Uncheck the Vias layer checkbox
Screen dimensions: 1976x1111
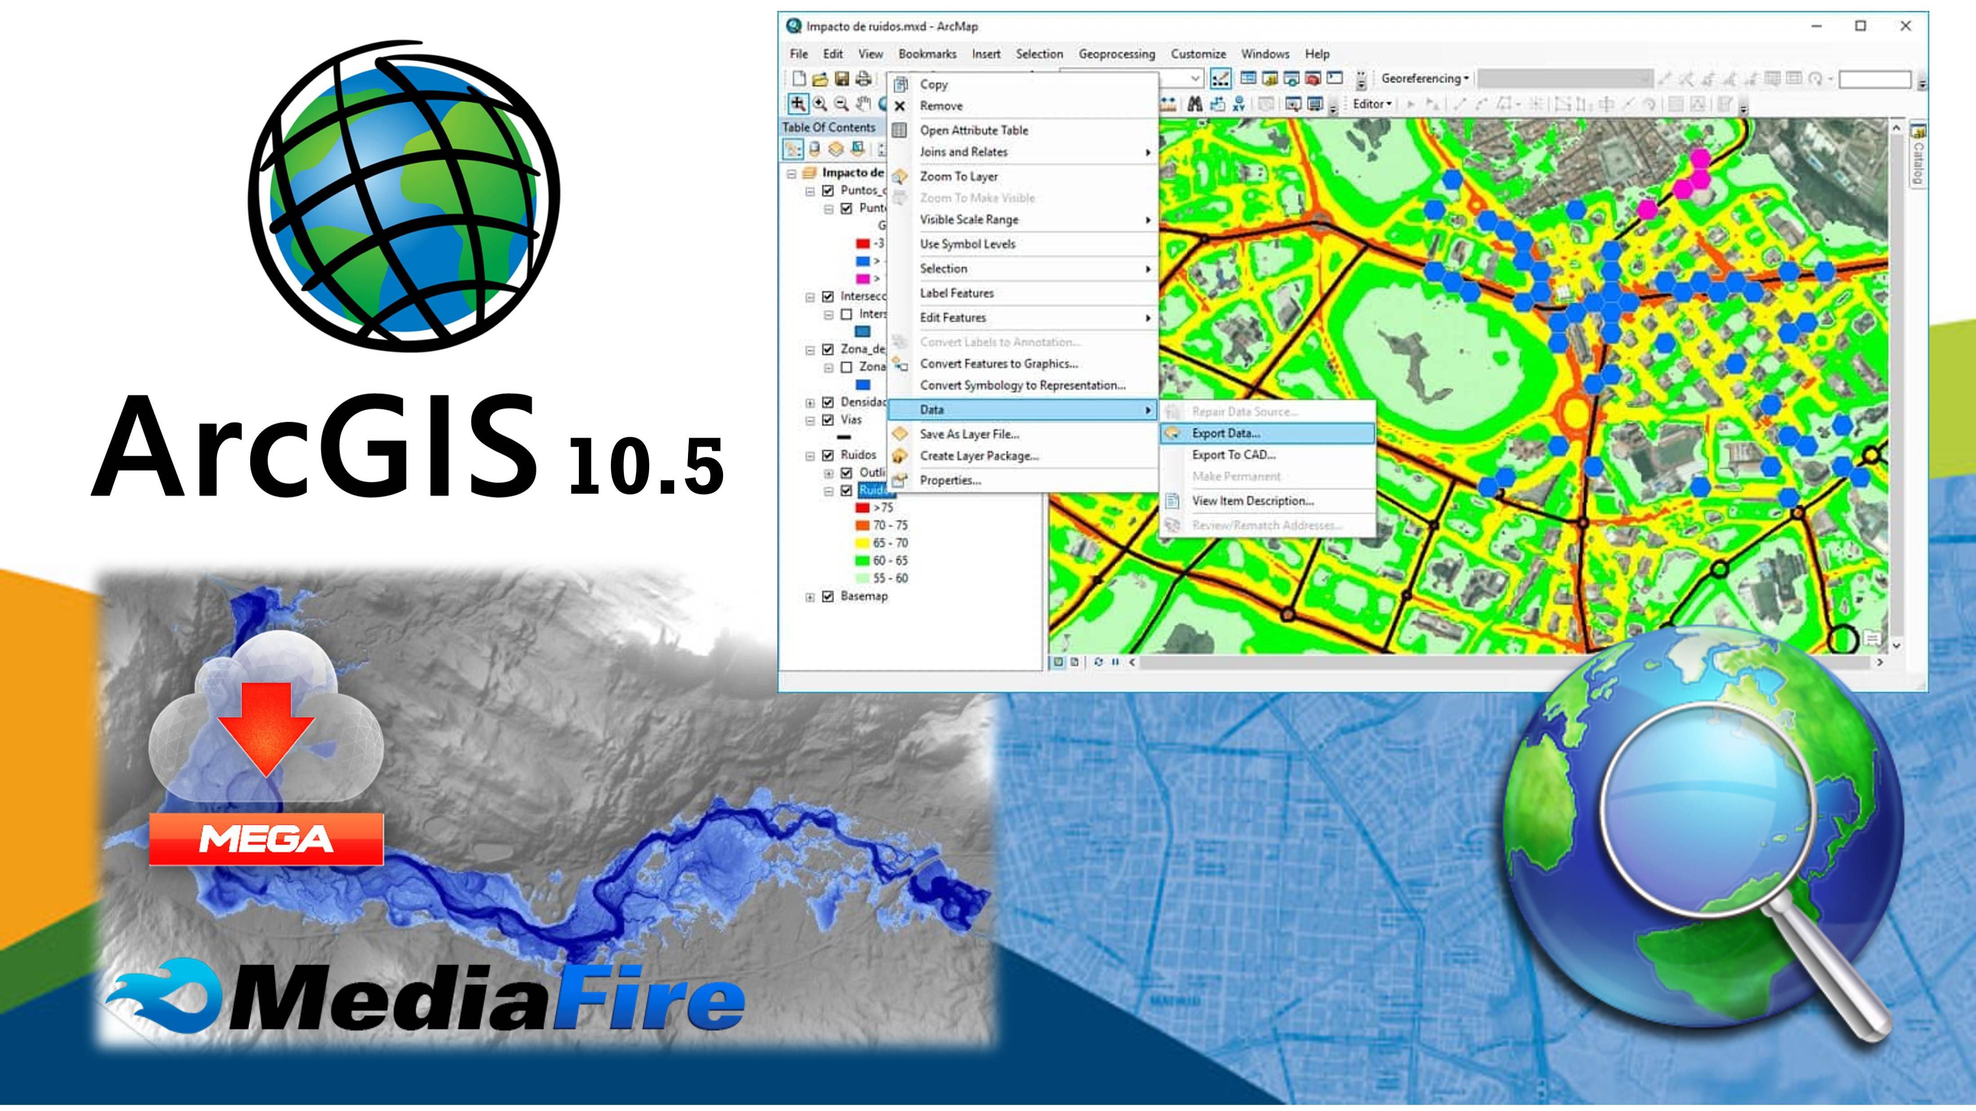[x=828, y=420]
